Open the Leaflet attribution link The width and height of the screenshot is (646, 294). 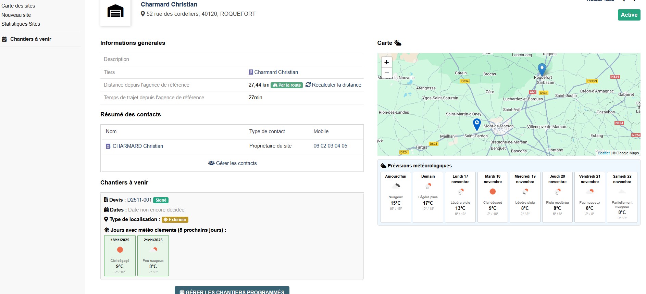(x=604, y=153)
